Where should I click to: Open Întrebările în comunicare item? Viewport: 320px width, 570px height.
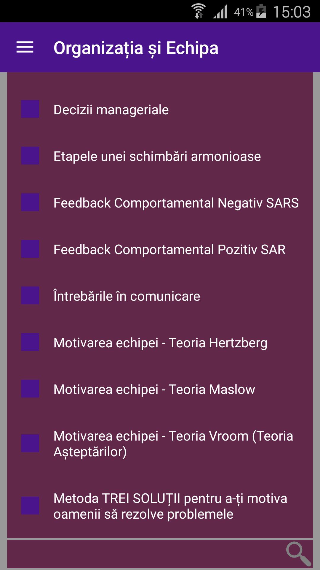click(x=127, y=296)
